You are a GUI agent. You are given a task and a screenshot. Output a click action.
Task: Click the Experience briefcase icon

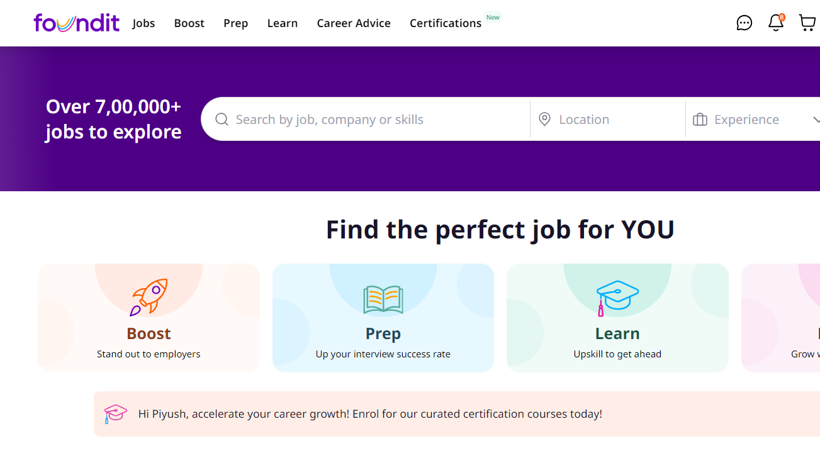click(700, 120)
